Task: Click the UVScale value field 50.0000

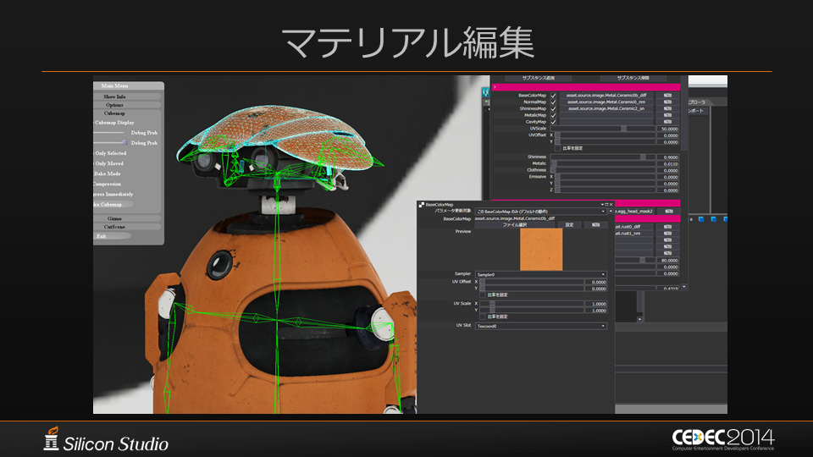Action: (x=668, y=129)
